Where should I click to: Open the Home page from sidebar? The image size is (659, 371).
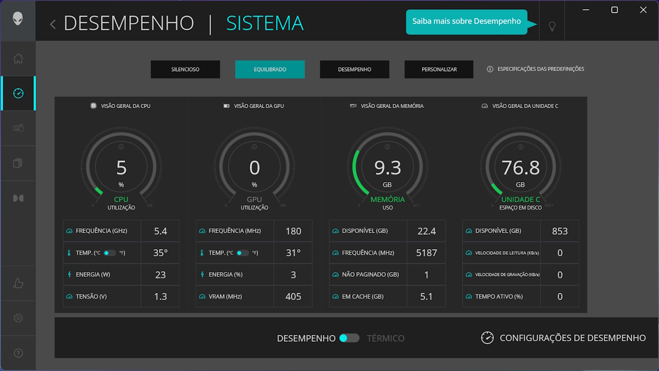[x=18, y=59]
